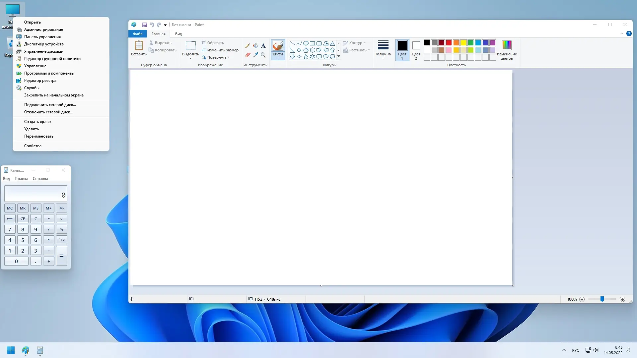Select the Fill with color bucket tool

(x=255, y=46)
